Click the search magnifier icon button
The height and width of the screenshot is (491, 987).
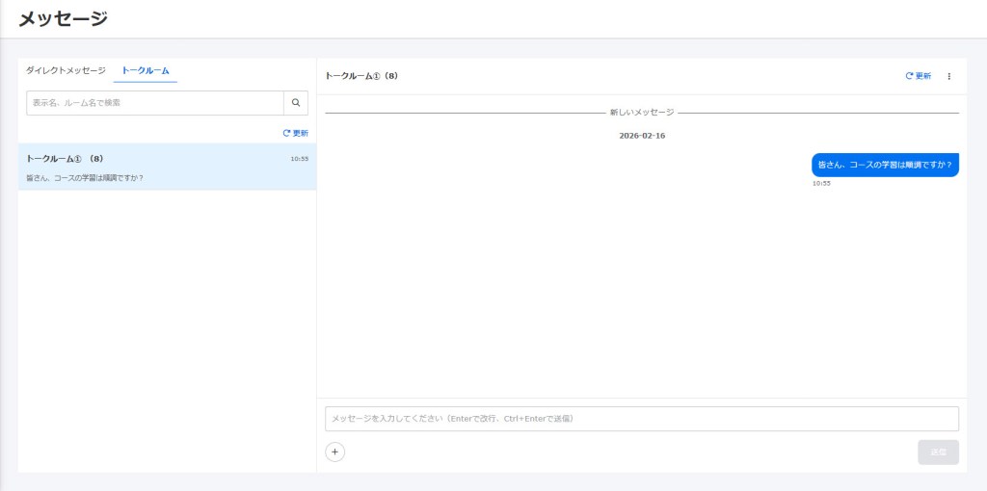point(296,103)
